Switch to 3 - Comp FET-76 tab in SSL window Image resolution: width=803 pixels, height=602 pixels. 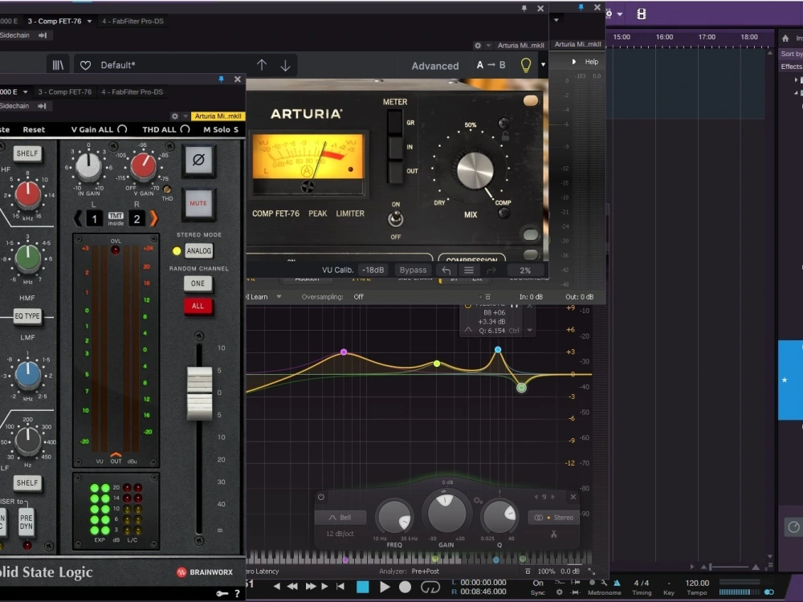(64, 92)
